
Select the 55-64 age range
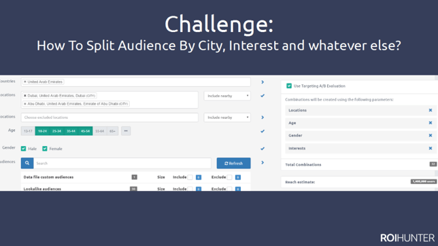pos(99,131)
